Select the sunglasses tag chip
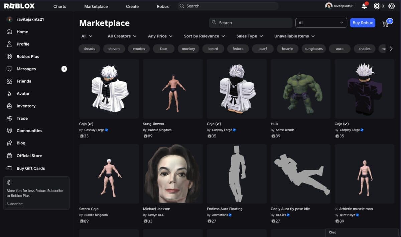Screen dimensions: 401x237 click(314, 49)
